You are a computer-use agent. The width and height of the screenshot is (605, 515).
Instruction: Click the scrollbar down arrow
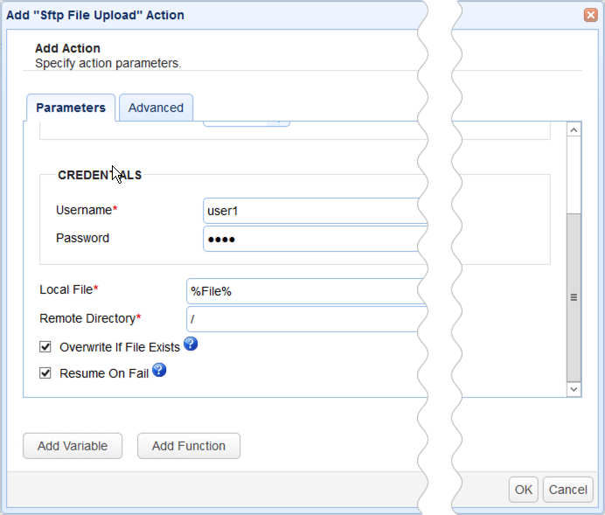coord(574,388)
